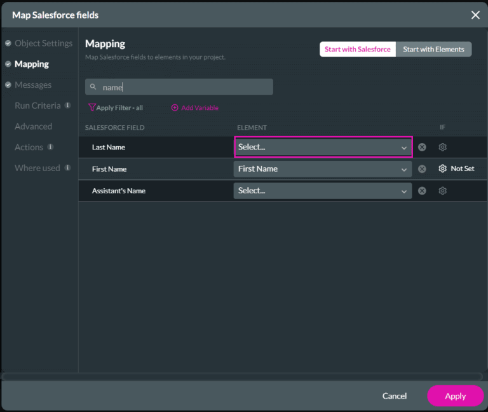Clear the Last Name mapping row
Image resolution: width=488 pixels, height=412 pixels.
click(422, 148)
